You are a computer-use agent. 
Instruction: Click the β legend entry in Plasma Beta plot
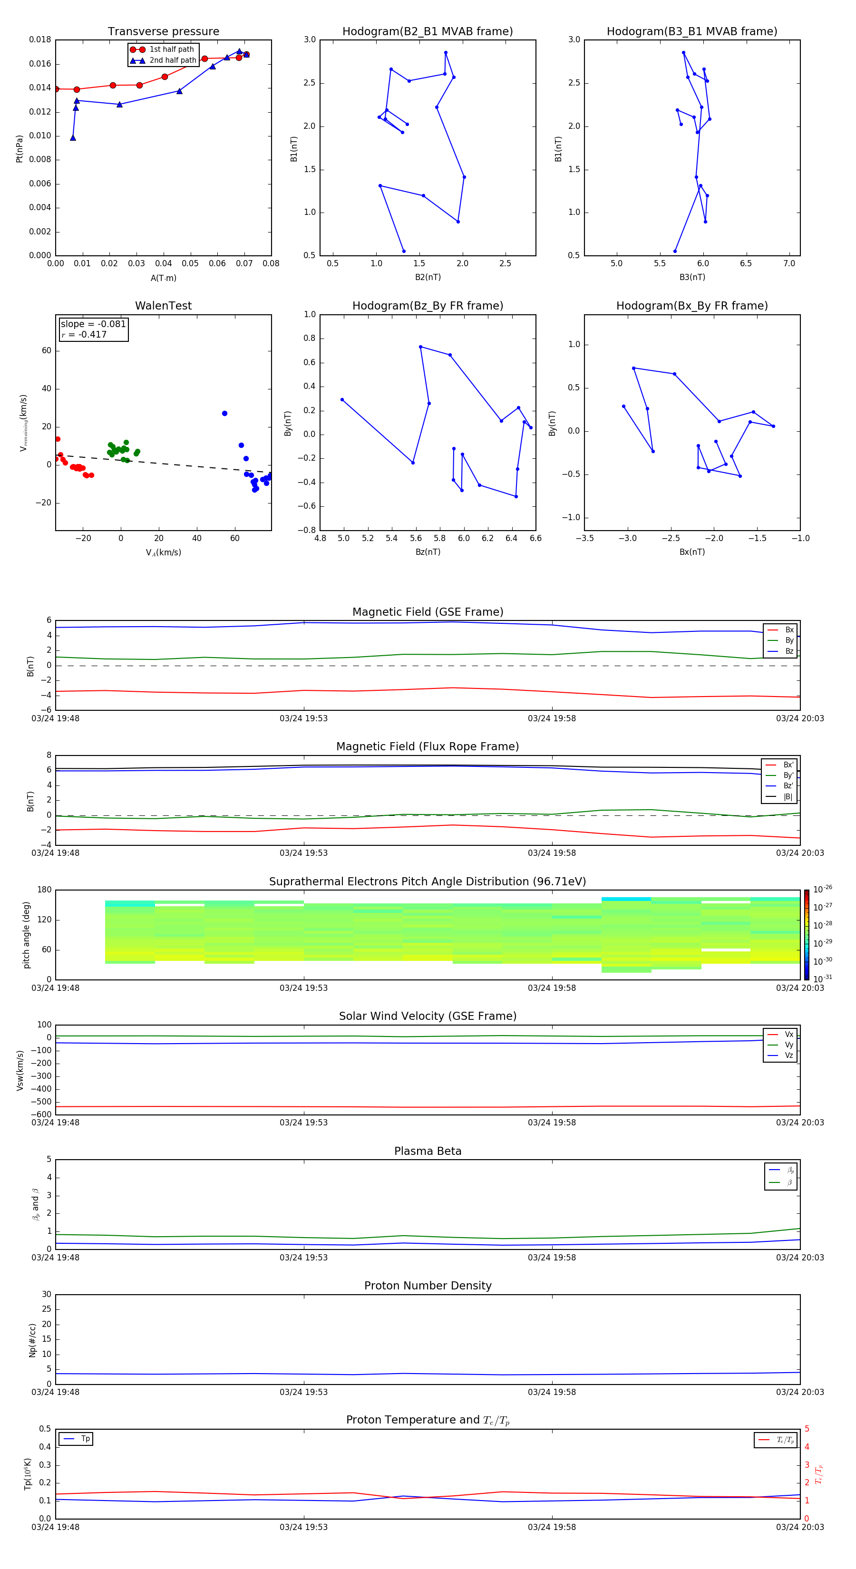(x=780, y=1182)
